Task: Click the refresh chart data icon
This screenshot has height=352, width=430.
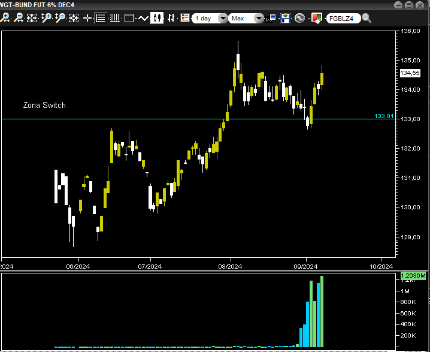Action: click(299, 18)
